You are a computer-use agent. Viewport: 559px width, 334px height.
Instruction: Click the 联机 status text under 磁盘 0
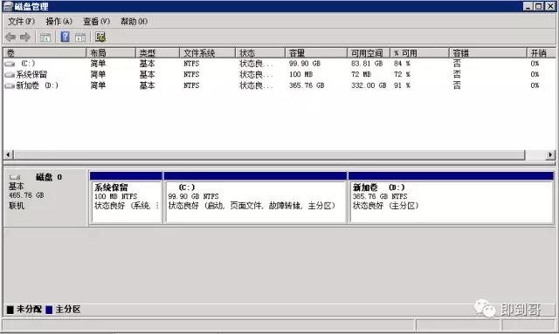point(17,206)
